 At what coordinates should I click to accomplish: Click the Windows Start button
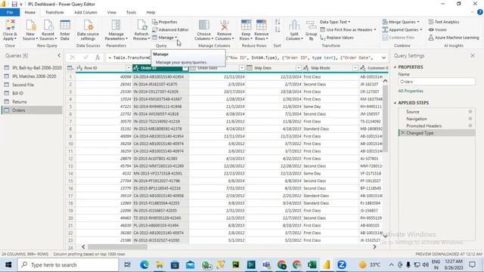8,264
